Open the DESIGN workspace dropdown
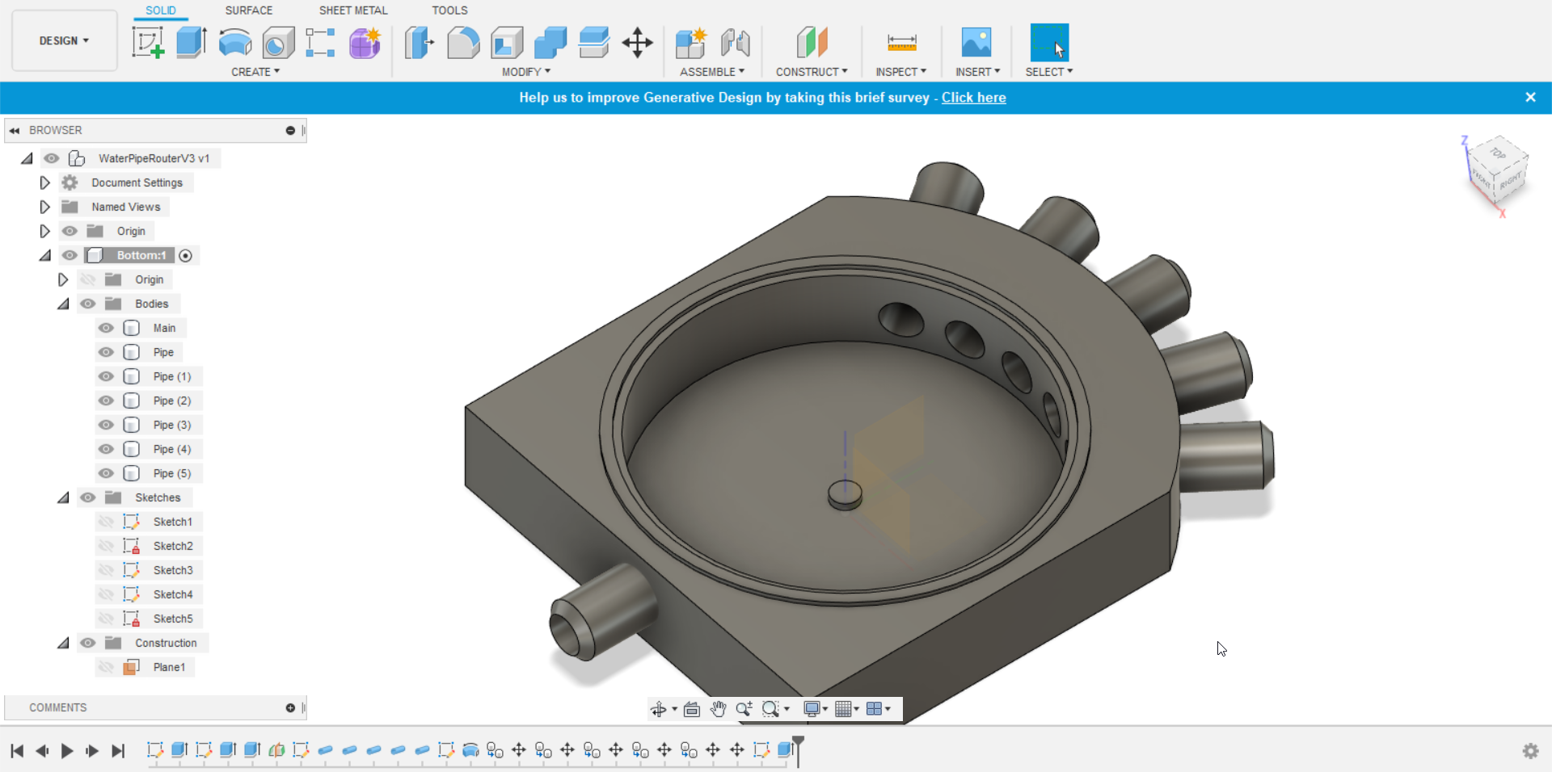Image resolution: width=1552 pixels, height=772 pixels. pos(64,40)
